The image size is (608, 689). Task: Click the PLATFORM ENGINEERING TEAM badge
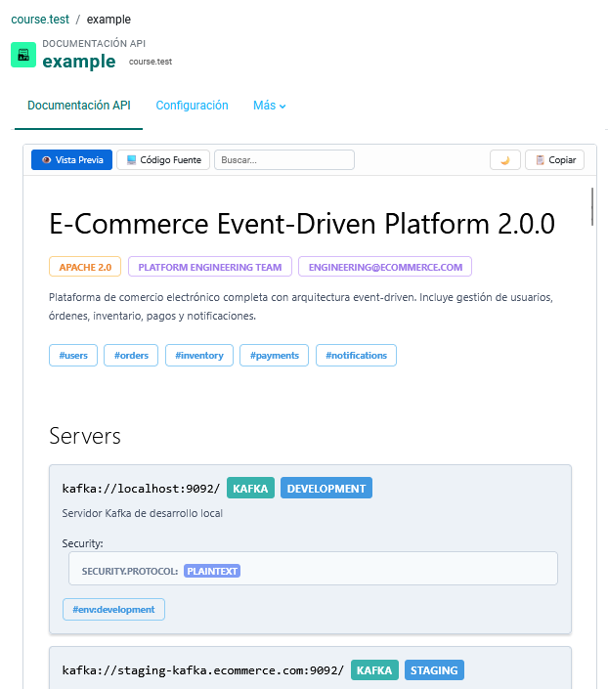[x=210, y=267]
